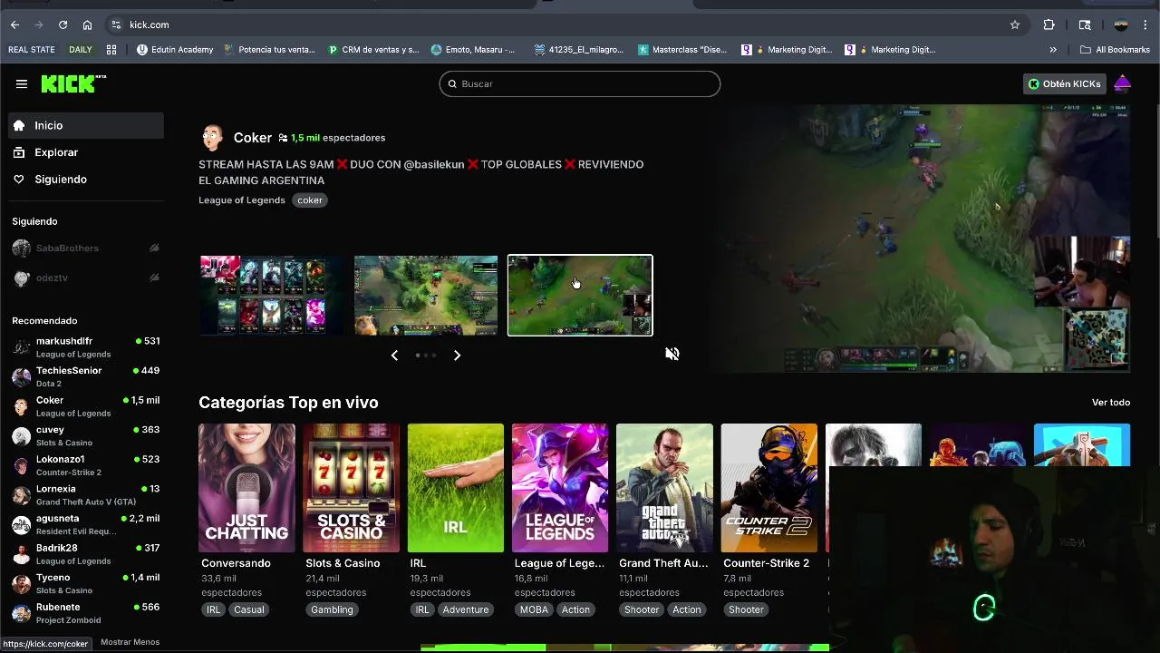Open the bookmarks apps grid icon
The height and width of the screenshot is (653, 1160).
(x=111, y=50)
